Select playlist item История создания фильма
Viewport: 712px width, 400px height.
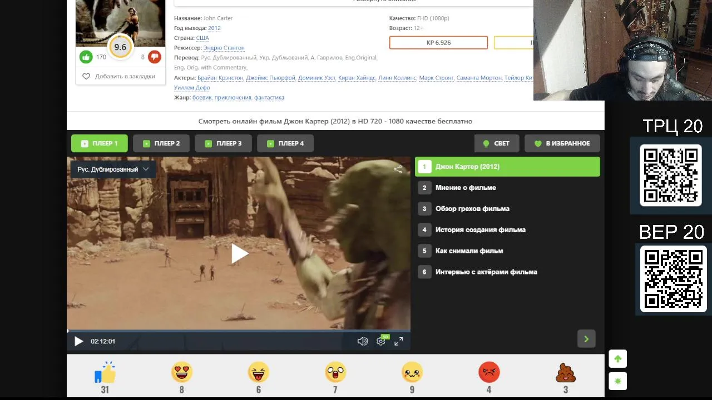pyautogui.click(x=507, y=230)
